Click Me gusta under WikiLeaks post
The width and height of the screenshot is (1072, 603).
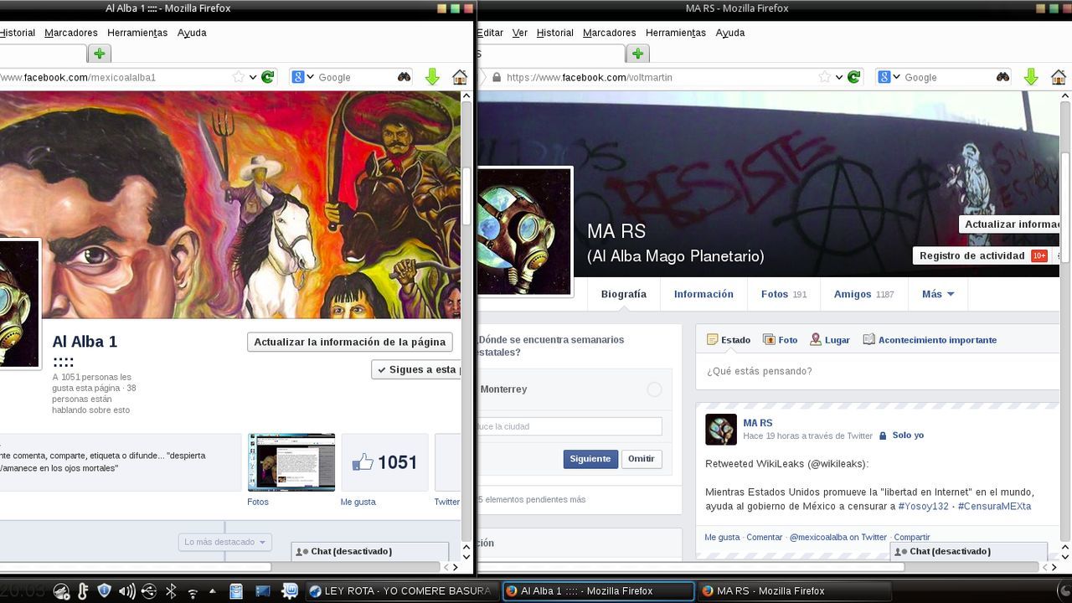[x=722, y=538]
